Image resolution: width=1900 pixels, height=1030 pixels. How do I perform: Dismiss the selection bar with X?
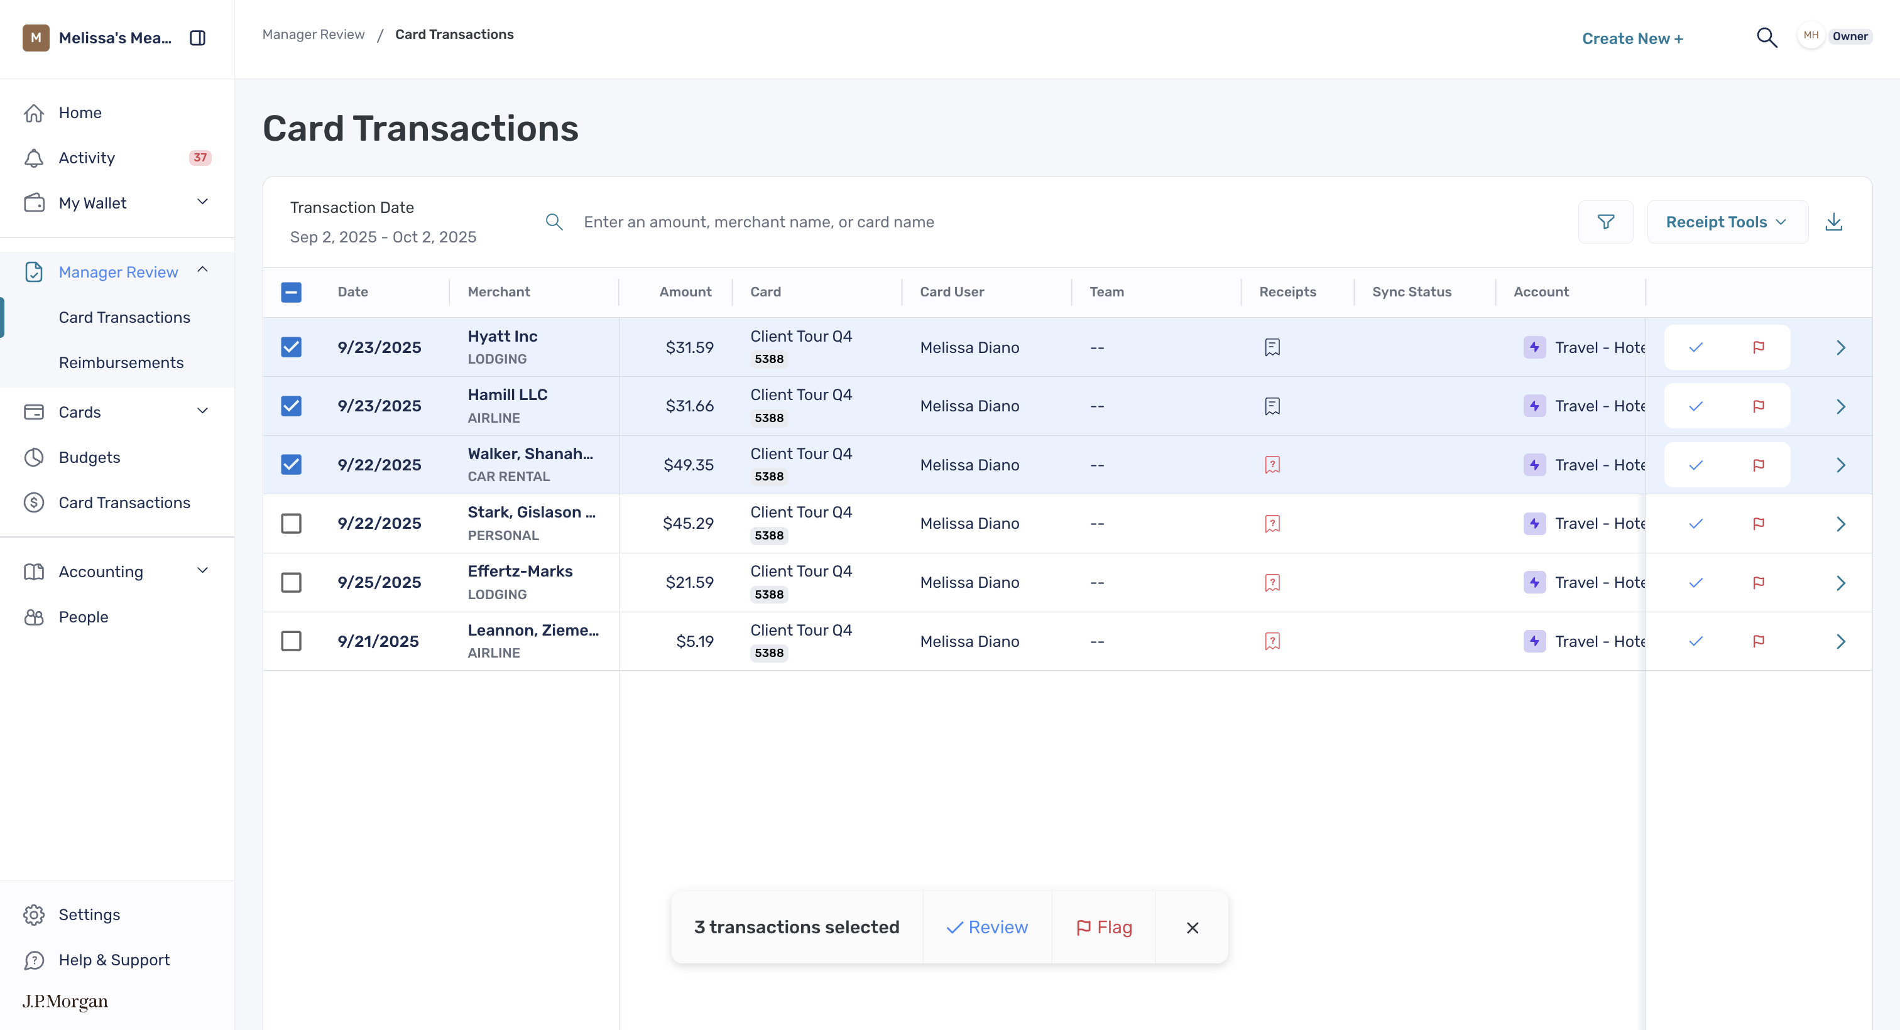pyautogui.click(x=1193, y=928)
